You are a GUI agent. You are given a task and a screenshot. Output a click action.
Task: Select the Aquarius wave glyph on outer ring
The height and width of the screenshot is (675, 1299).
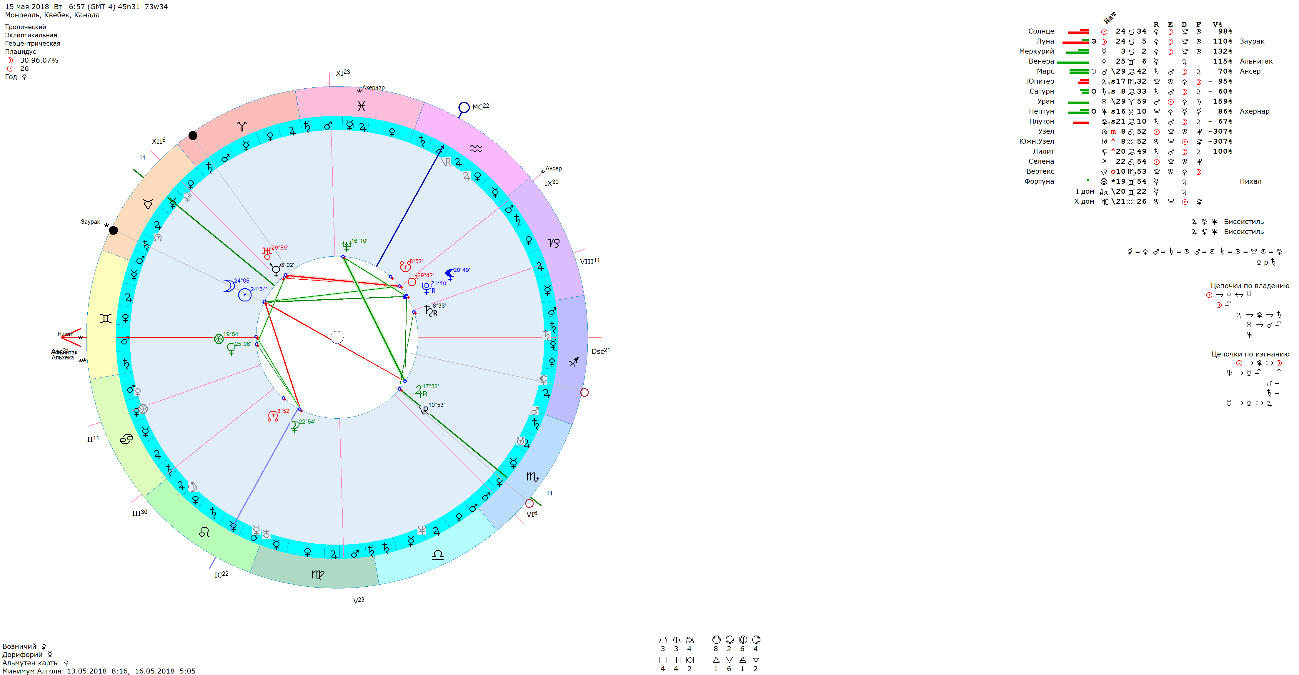[476, 148]
